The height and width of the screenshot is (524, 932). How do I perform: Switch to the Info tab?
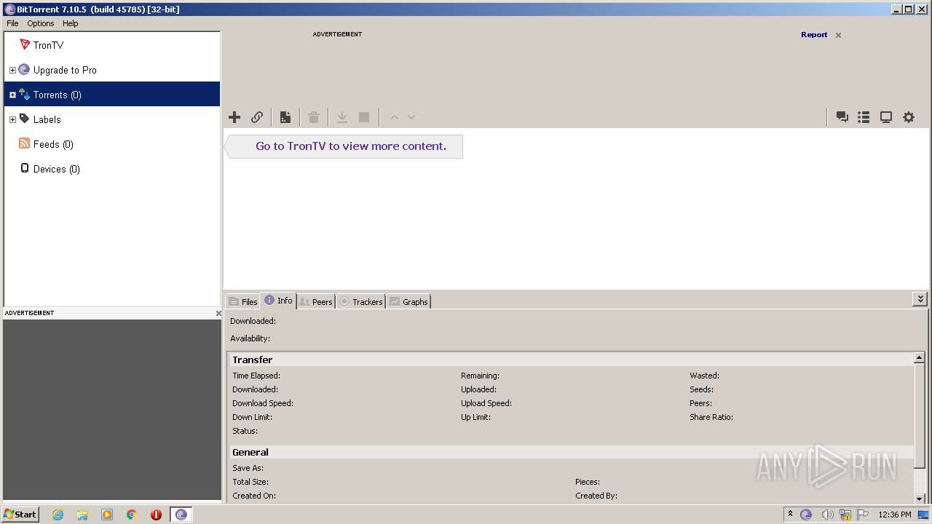(278, 301)
